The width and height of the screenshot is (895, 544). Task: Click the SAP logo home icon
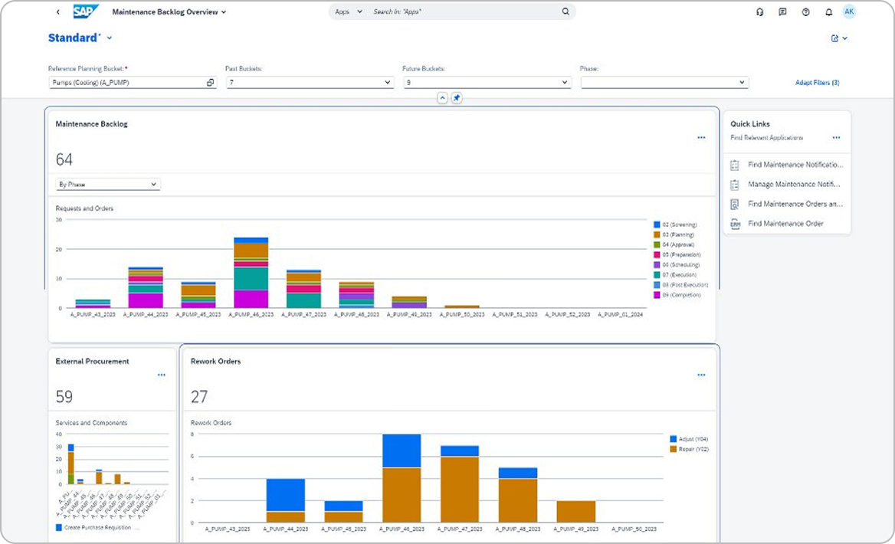point(85,11)
